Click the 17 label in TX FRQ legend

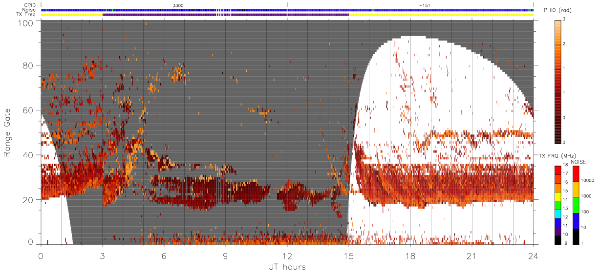point(565,174)
